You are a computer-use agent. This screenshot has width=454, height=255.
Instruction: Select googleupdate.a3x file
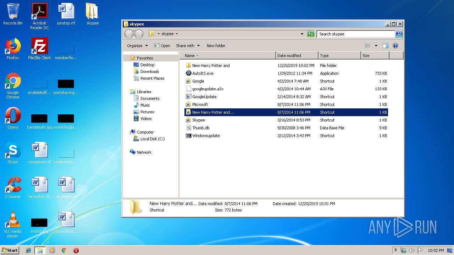[286, 89]
